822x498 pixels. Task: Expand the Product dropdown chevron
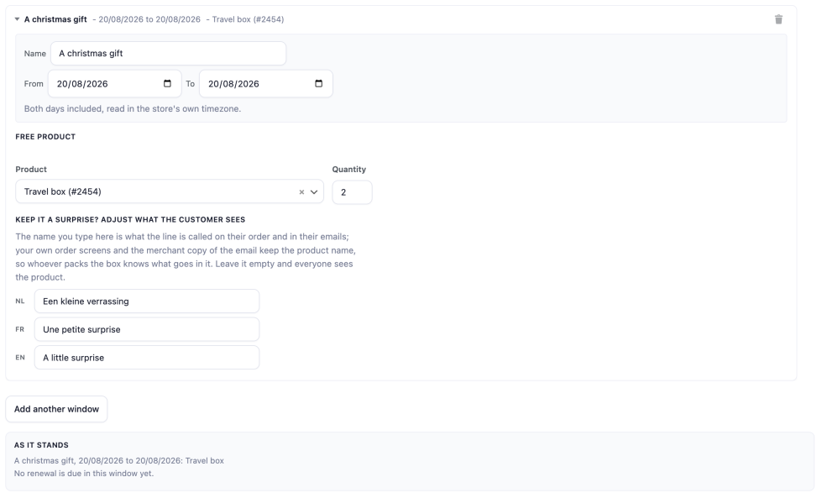[x=314, y=191]
